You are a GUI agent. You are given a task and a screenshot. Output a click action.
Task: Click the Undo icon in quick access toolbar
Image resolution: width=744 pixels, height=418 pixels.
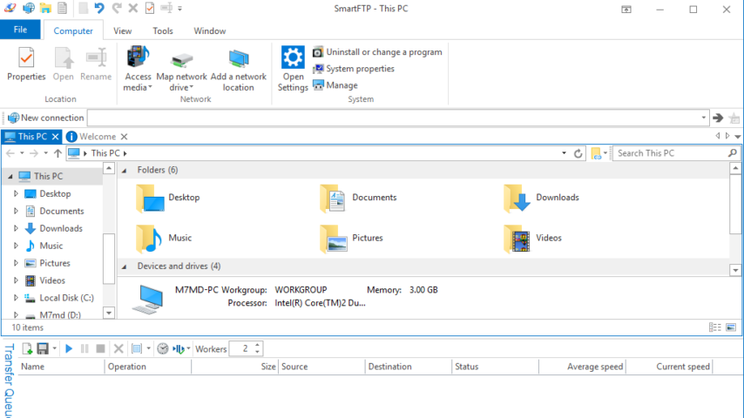99,8
